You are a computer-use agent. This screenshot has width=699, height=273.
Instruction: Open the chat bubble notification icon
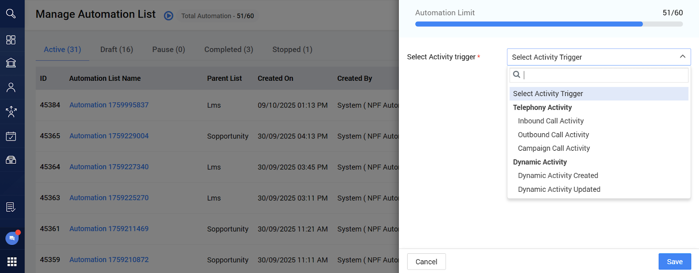pos(12,238)
